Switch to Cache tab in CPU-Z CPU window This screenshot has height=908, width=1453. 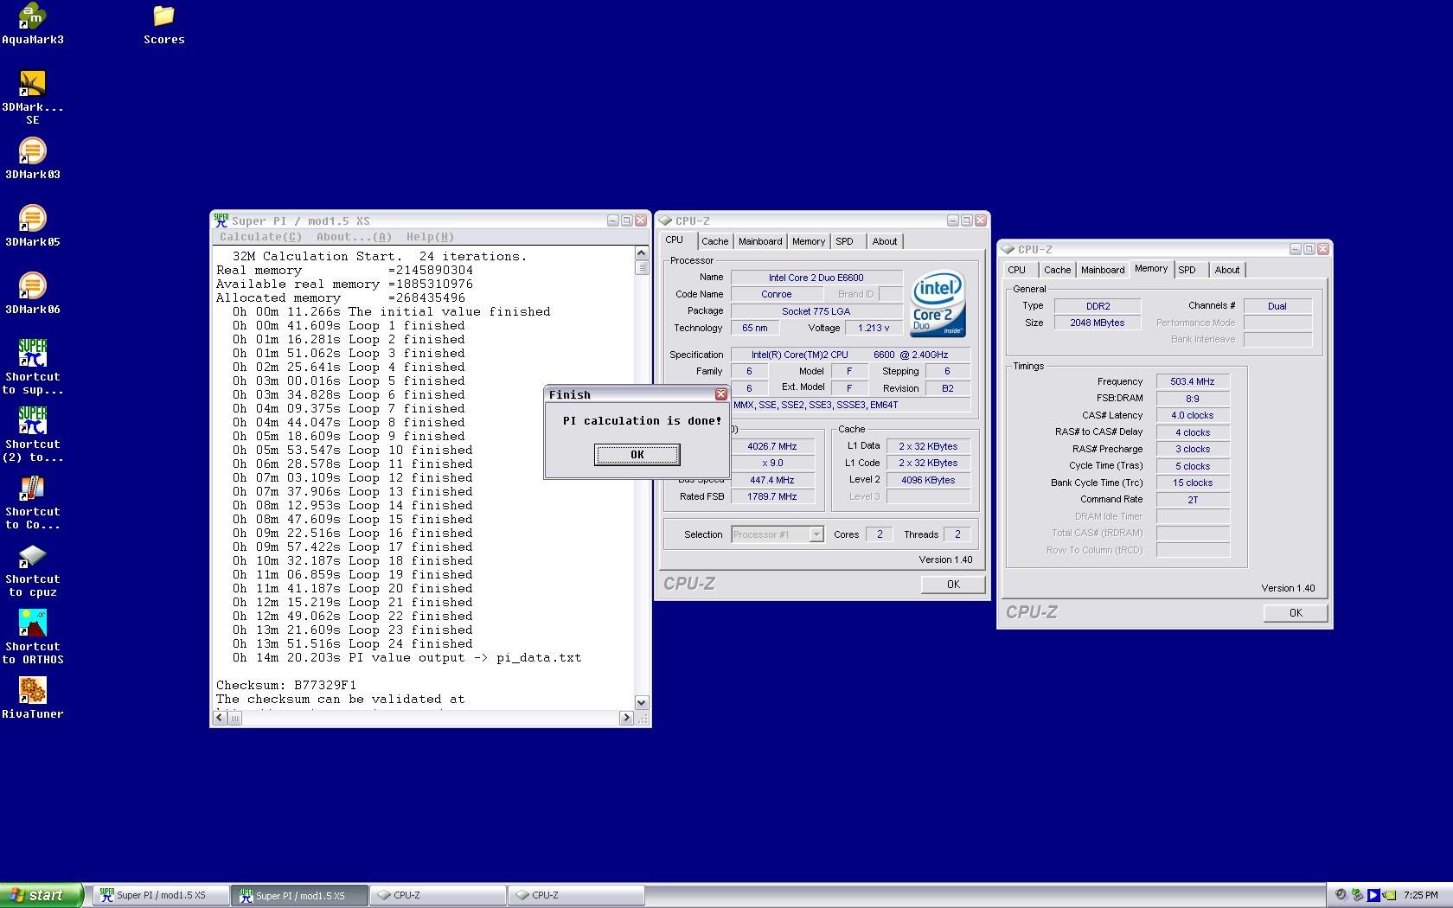(x=714, y=241)
